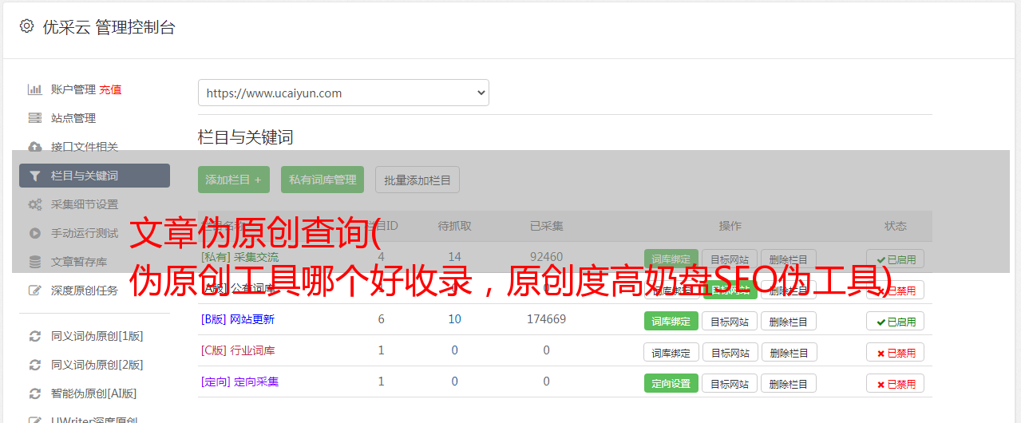Click the 已采集 column header
The image size is (1021, 423).
[x=547, y=226]
